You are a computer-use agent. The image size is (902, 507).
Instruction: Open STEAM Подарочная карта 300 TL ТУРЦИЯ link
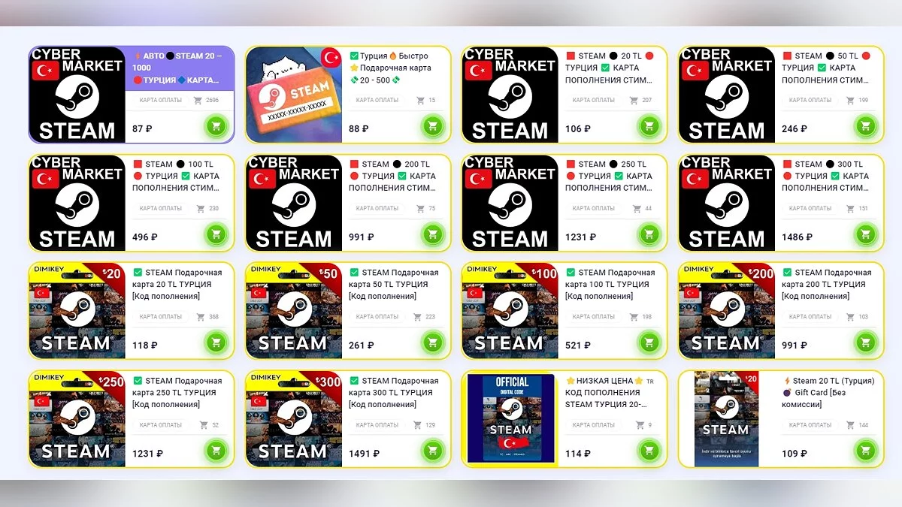tap(393, 392)
